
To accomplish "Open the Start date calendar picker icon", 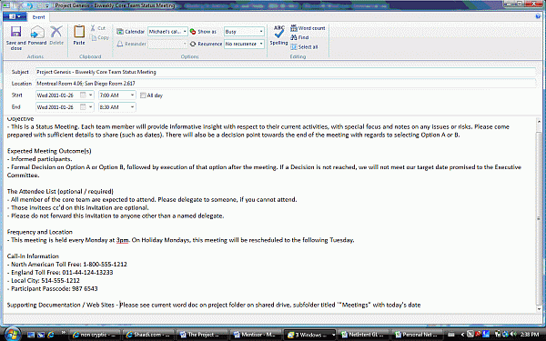I will [x=83, y=95].
